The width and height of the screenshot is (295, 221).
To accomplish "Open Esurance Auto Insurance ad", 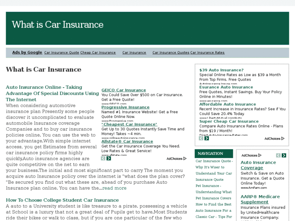I will coord(226,87).
